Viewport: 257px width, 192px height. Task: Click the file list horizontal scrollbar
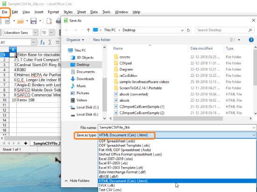tap(168, 118)
